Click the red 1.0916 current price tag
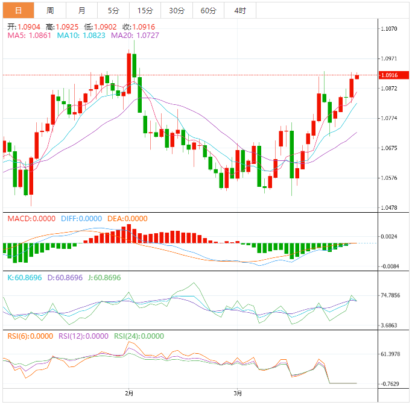412x405 pixels. point(388,75)
